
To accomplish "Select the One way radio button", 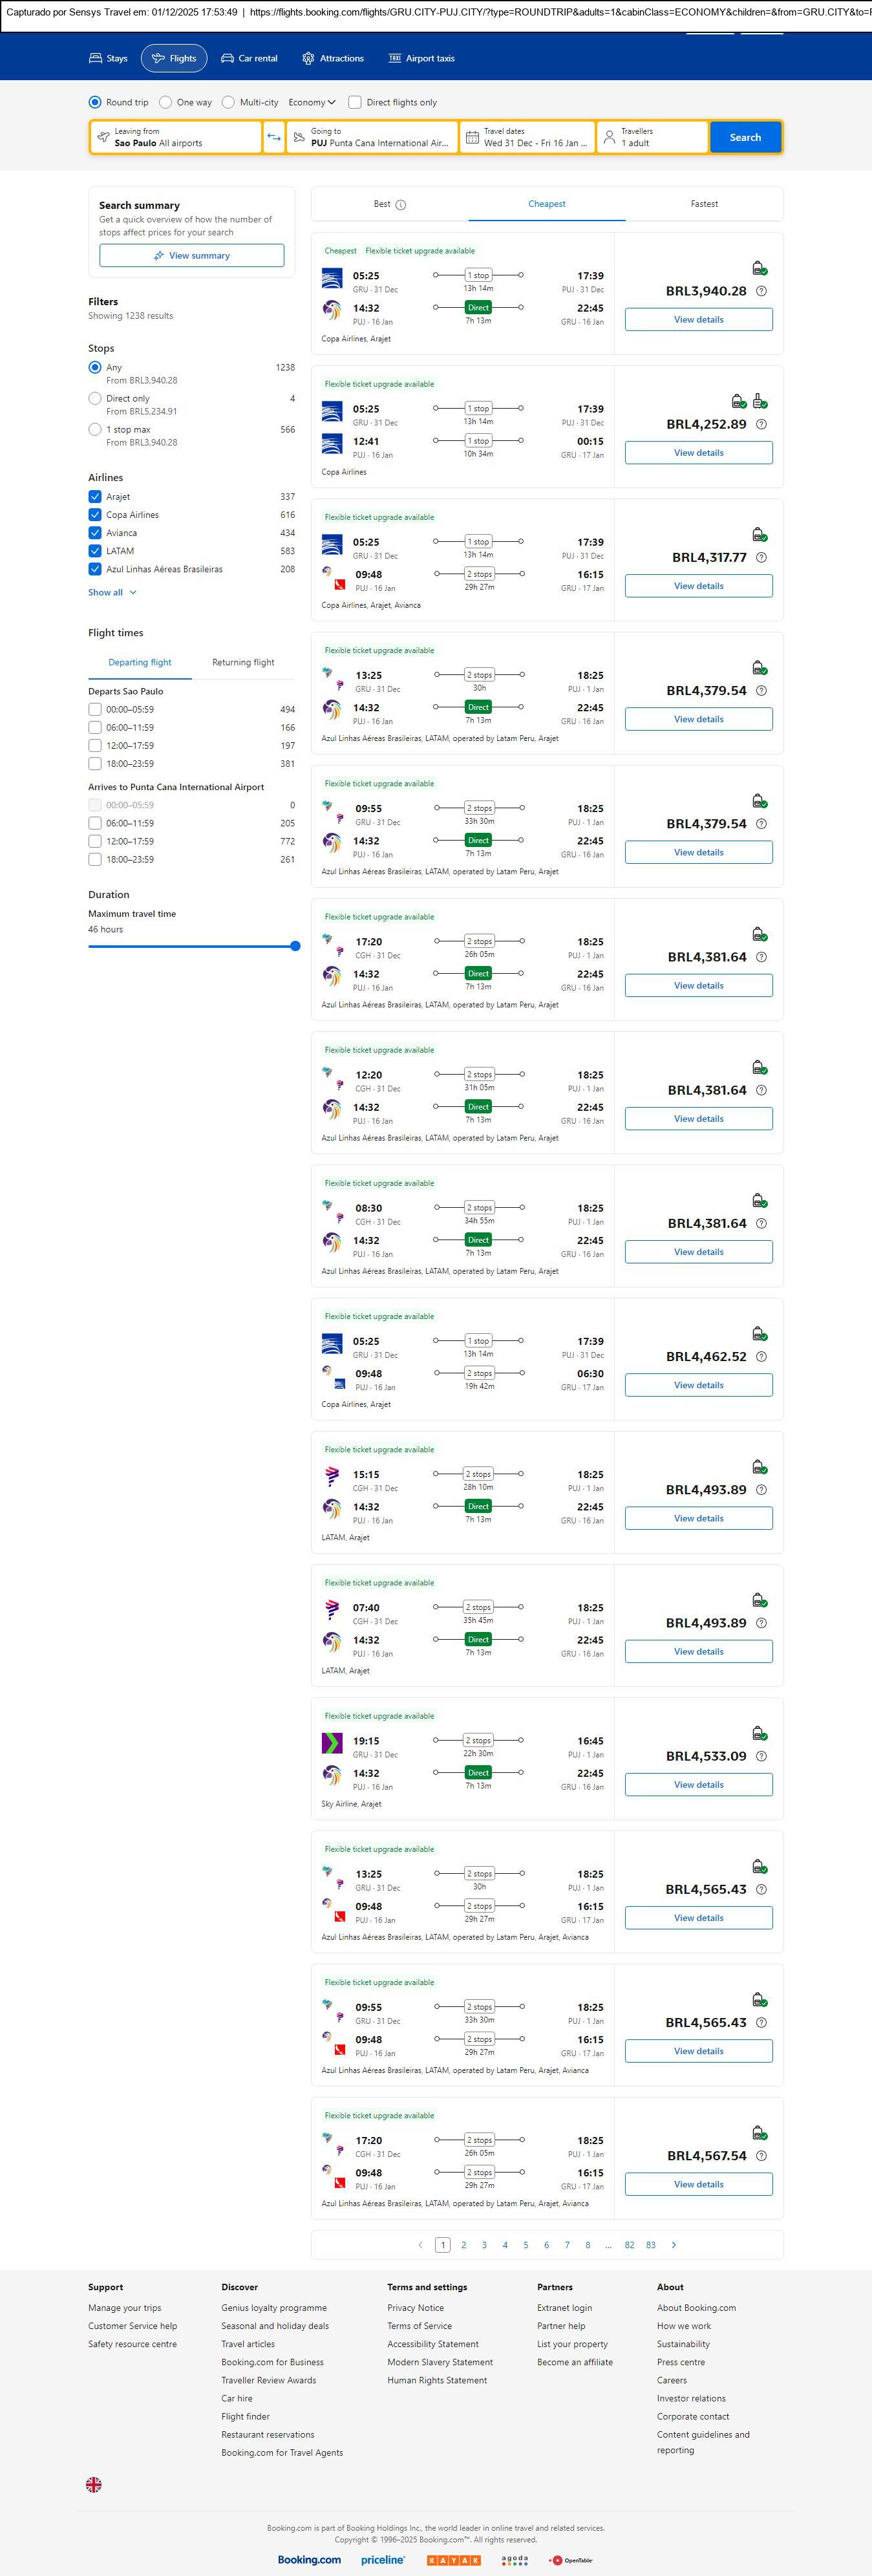I will [x=166, y=102].
